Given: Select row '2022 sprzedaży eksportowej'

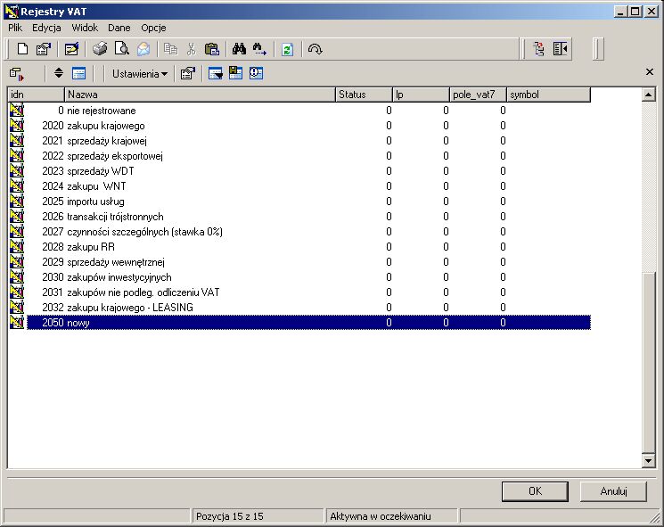Looking at the screenshot, I should click(299, 156).
